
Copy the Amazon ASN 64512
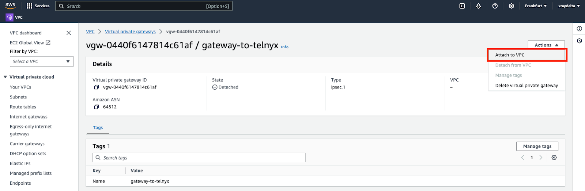(x=97, y=107)
